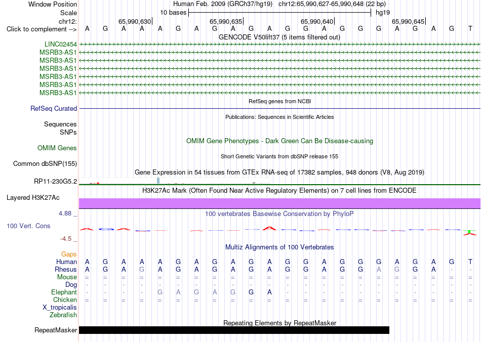
Task: Click the GTEx expression bar chart for RP11-230G5.2
Action: [x=175, y=181]
